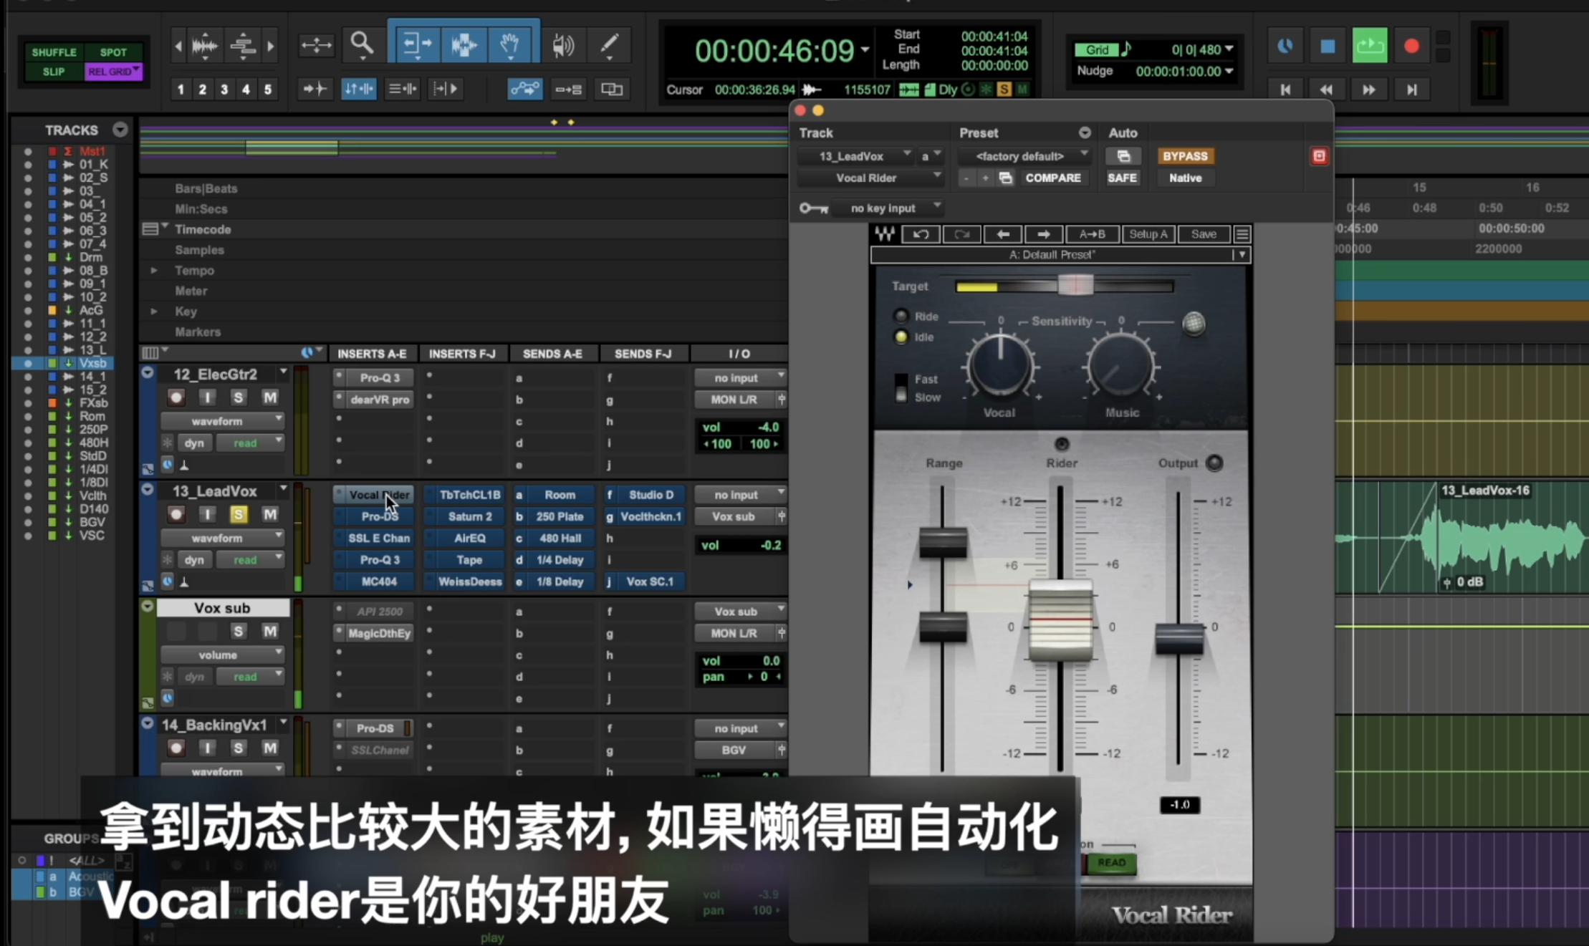
Task: Switch to SLIP edit mode
Action: 54,72
